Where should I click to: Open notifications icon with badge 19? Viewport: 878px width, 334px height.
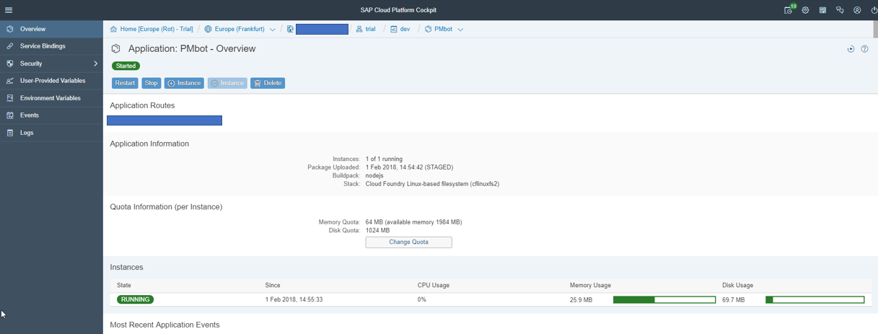789,9
